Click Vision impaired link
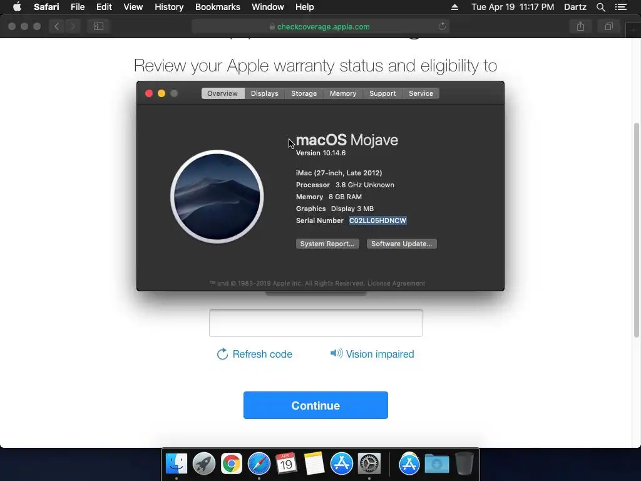 click(372, 354)
